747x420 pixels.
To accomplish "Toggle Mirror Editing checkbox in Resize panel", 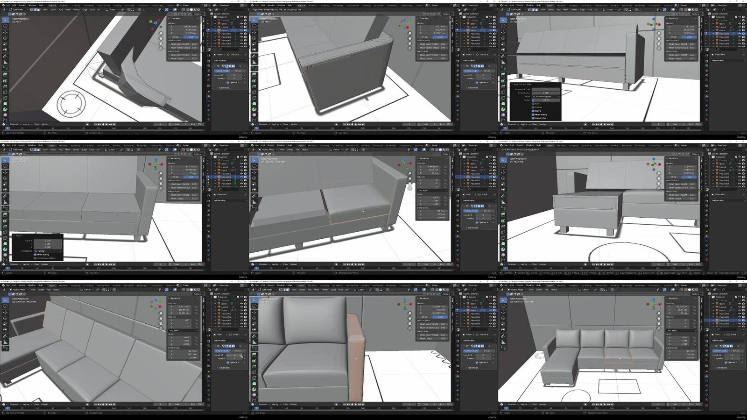I will (35, 255).
